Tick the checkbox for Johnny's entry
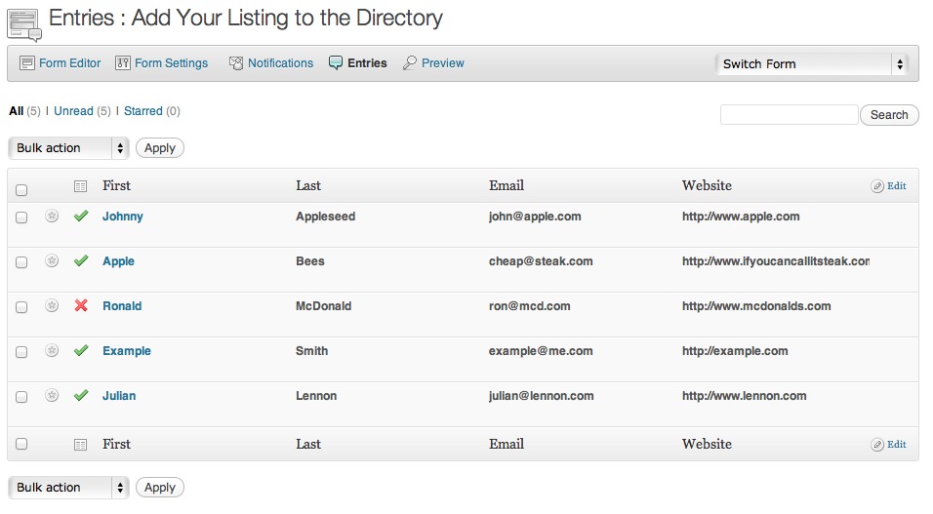Image resolution: width=933 pixels, height=514 pixels. point(21,217)
